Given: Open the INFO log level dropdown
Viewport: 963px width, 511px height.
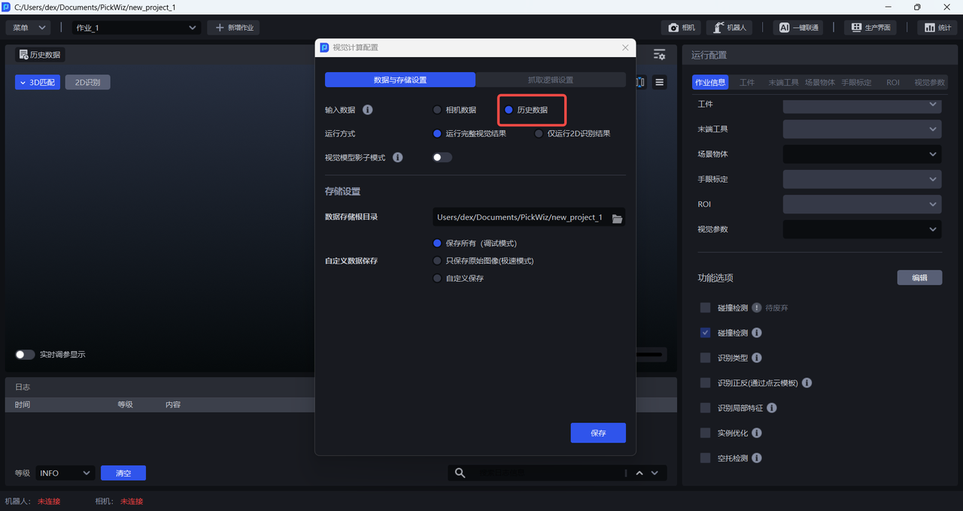Looking at the screenshot, I should click(65, 473).
